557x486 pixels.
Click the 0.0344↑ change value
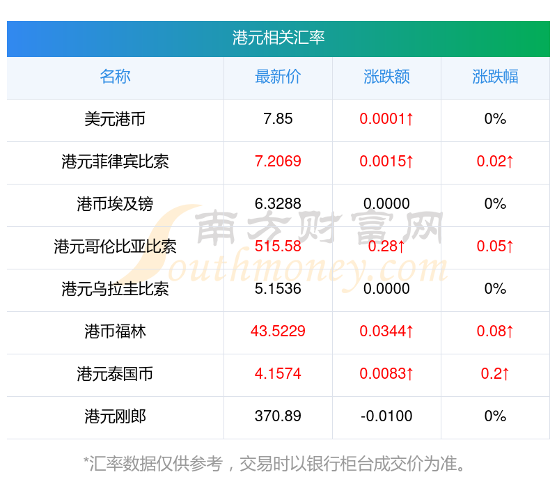[x=386, y=331]
